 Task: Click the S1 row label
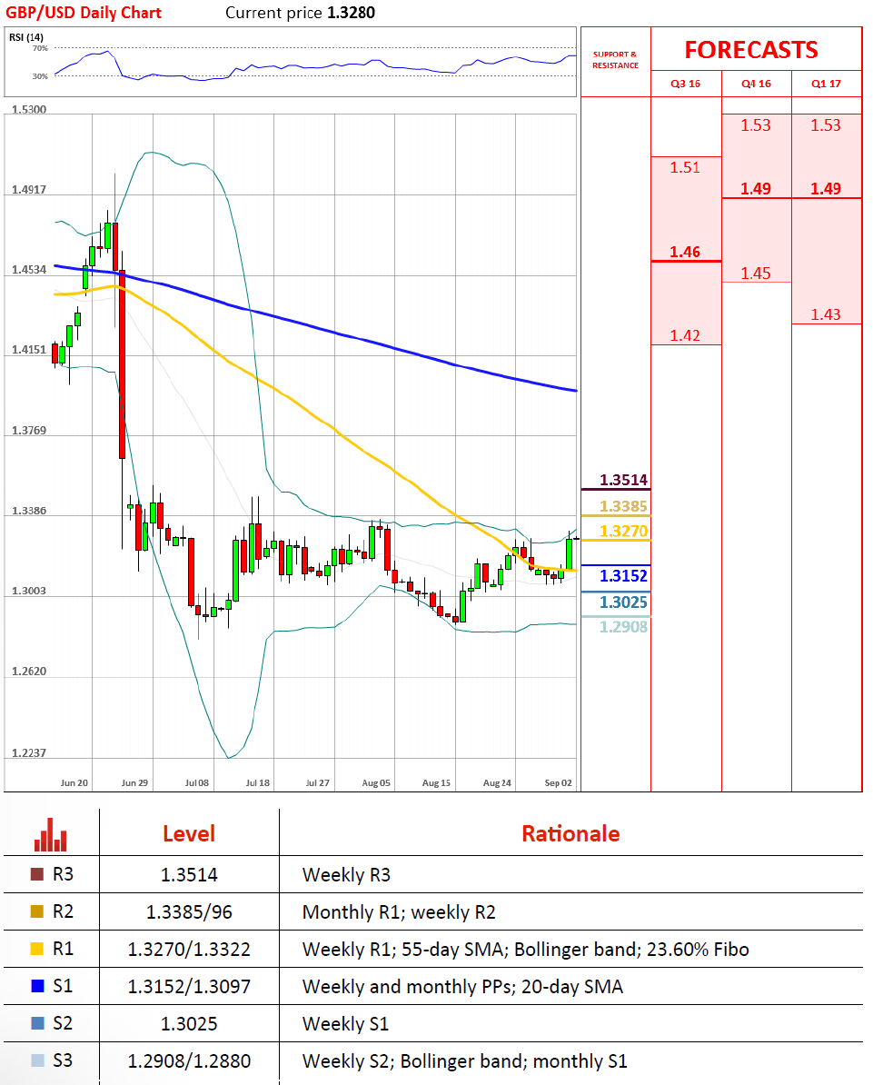tap(63, 985)
